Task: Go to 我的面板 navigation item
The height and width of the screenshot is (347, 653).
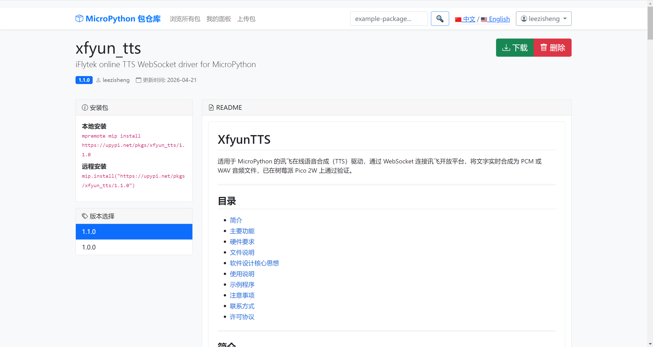Action: tap(219, 19)
